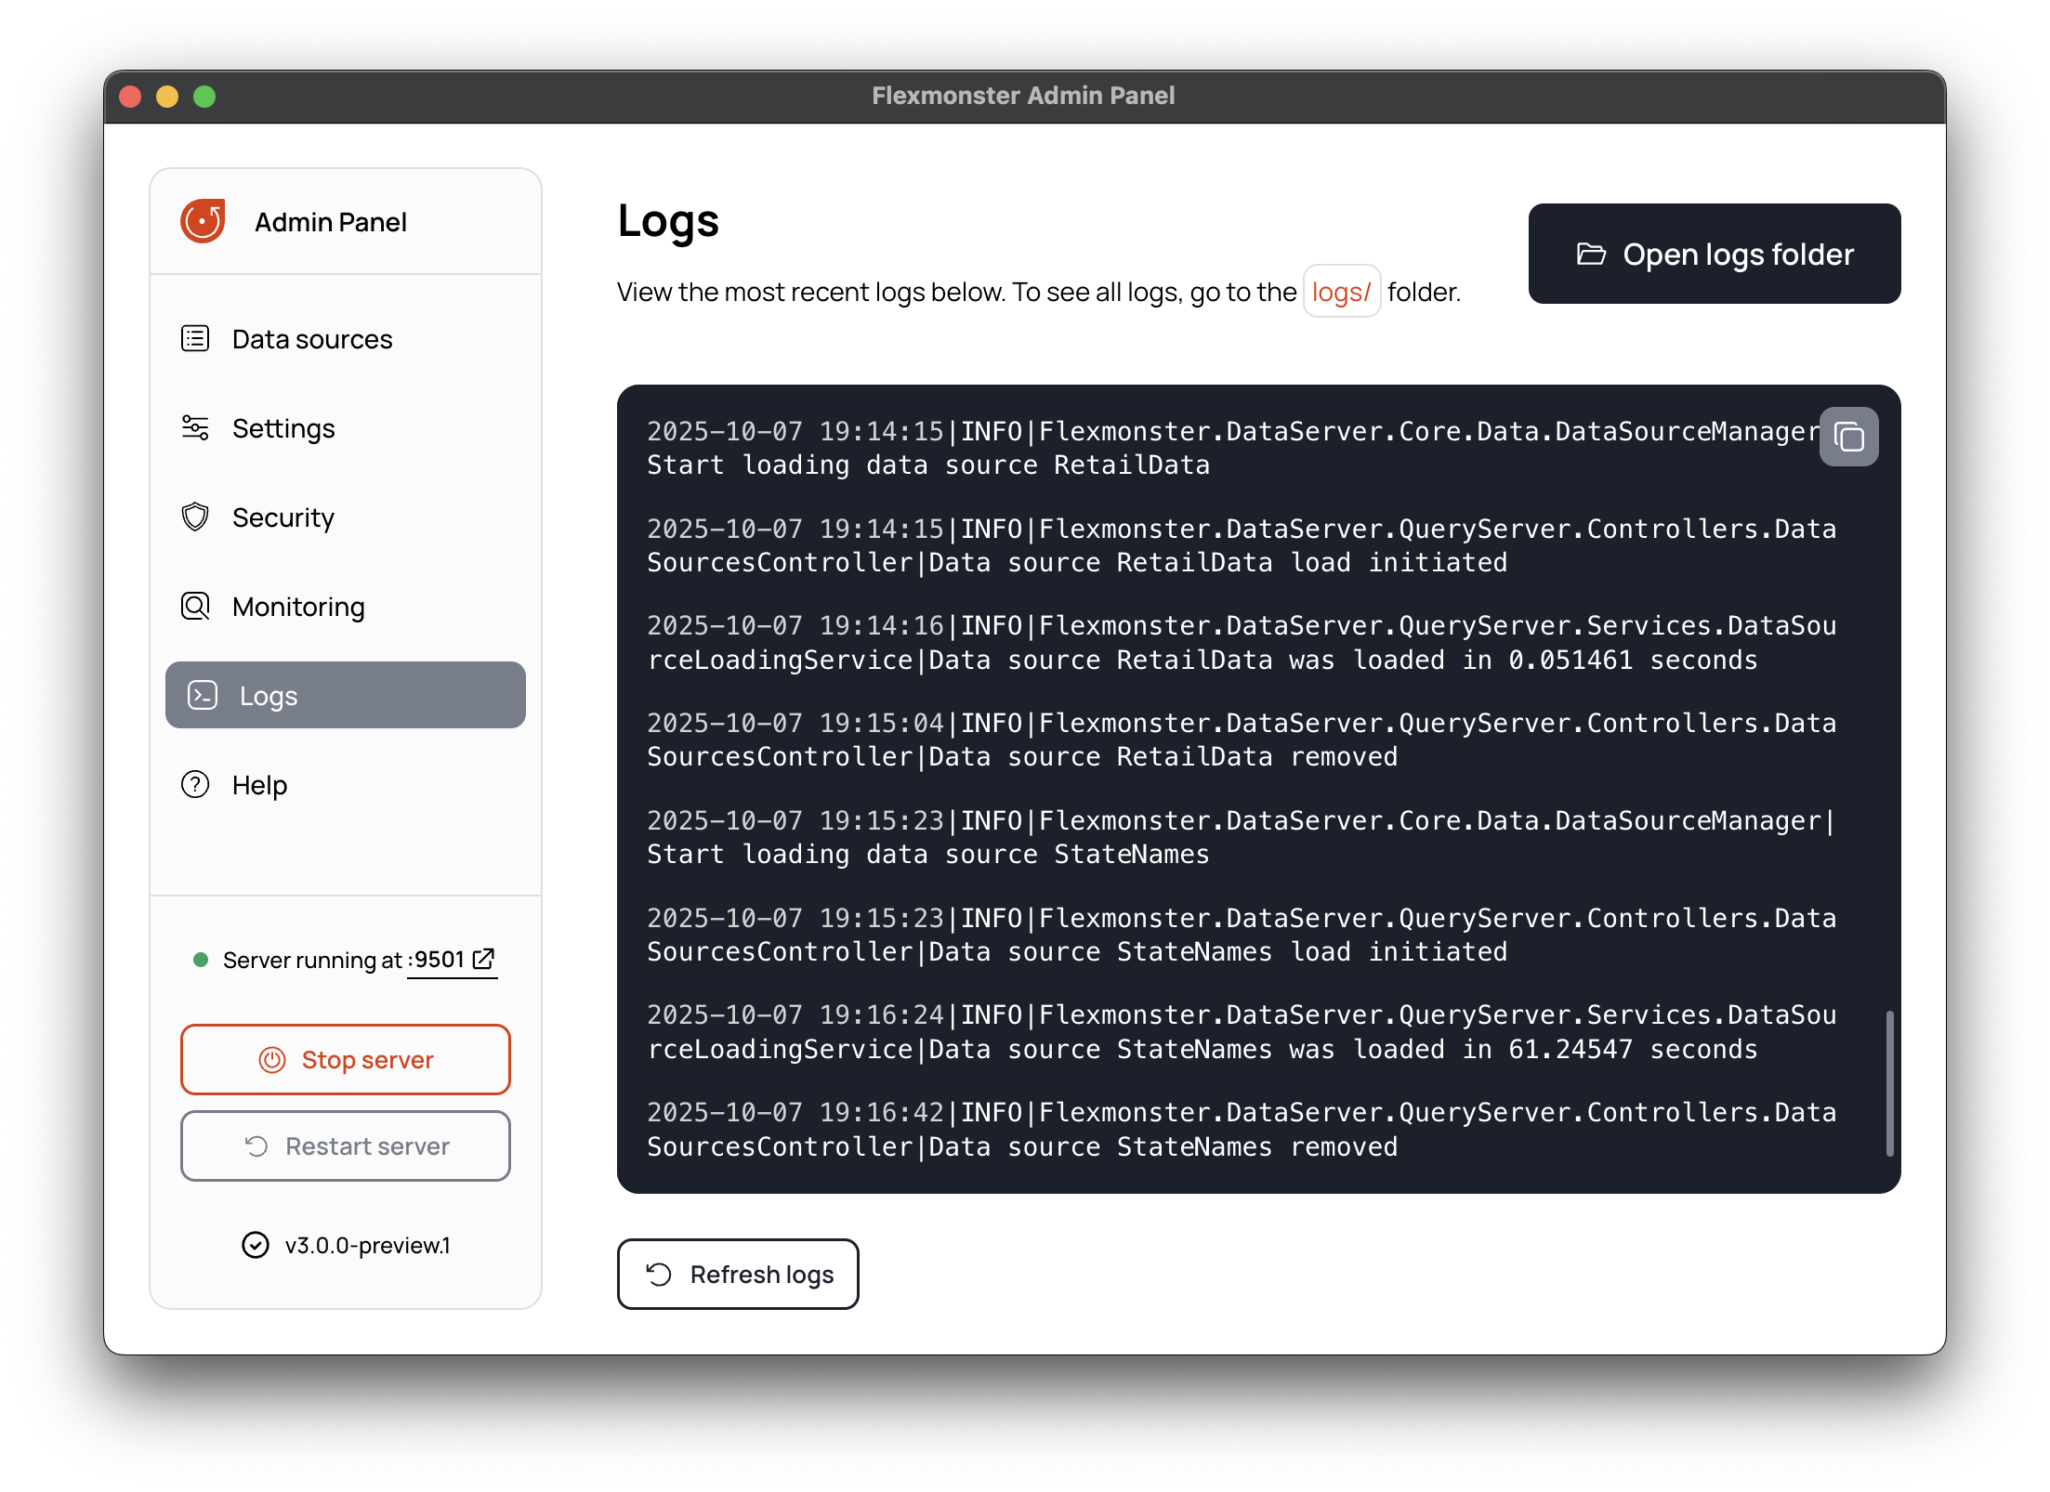Click the Help question mark icon
Viewport: 2050px width, 1492px height.
[195, 785]
